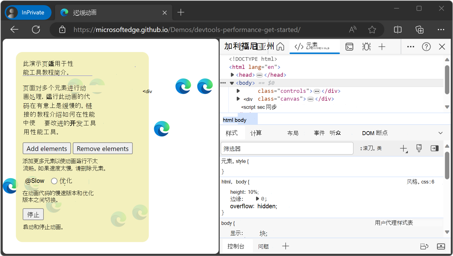
Task: Click Remove elements button
Action: (x=103, y=148)
